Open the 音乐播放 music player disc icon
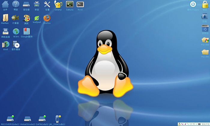 [x=16, y=44]
